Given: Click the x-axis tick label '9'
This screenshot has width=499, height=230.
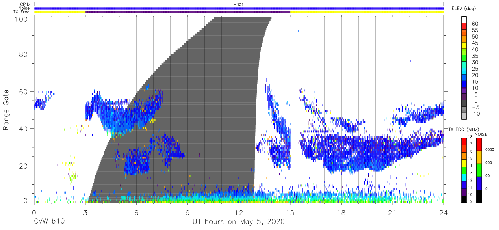Looking at the screenshot, I should pyautogui.click(x=188, y=213).
